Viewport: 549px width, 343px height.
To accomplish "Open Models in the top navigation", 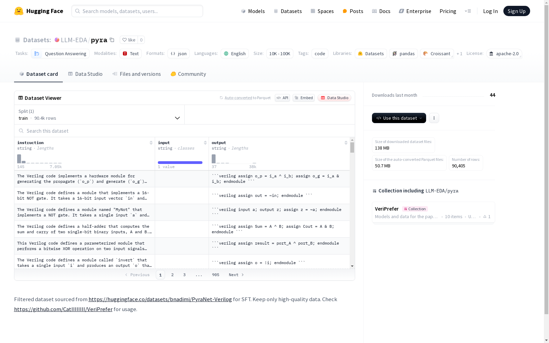I will point(253,11).
